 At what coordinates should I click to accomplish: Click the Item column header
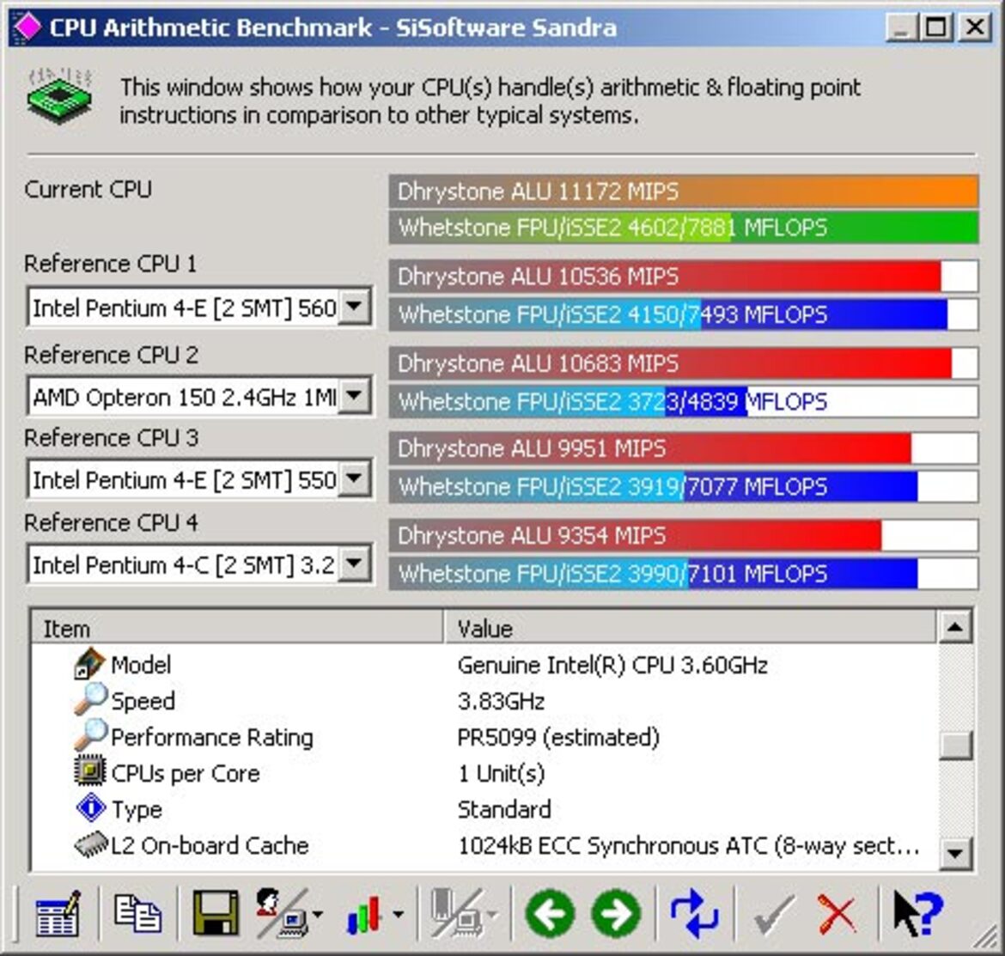pyautogui.click(x=237, y=628)
